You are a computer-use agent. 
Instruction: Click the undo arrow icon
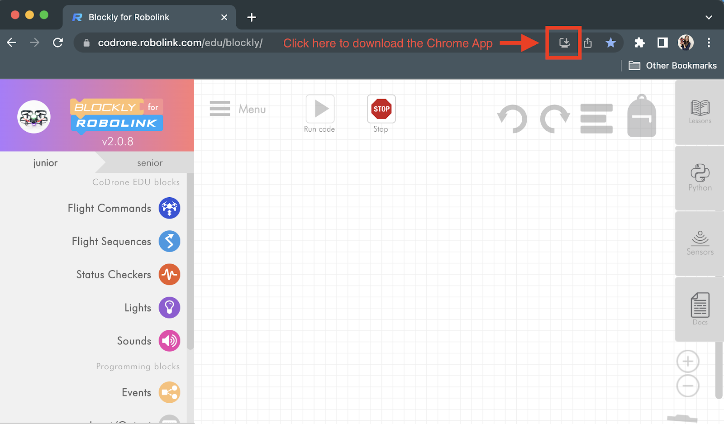point(512,119)
